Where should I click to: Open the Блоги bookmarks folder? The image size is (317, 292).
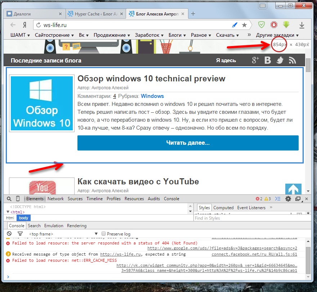click(x=177, y=35)
